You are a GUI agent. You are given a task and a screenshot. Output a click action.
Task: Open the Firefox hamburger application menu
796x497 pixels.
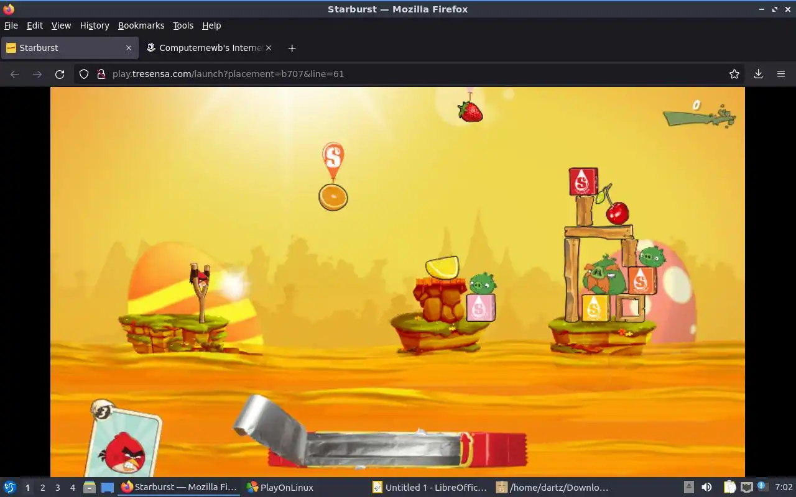pos(781,74)
